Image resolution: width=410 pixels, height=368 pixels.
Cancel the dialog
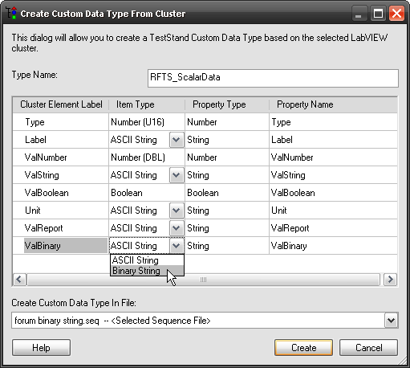click(368, 348)
